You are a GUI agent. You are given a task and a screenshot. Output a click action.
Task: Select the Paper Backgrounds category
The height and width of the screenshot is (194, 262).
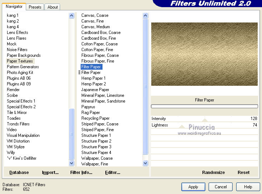tap(24, 55)
